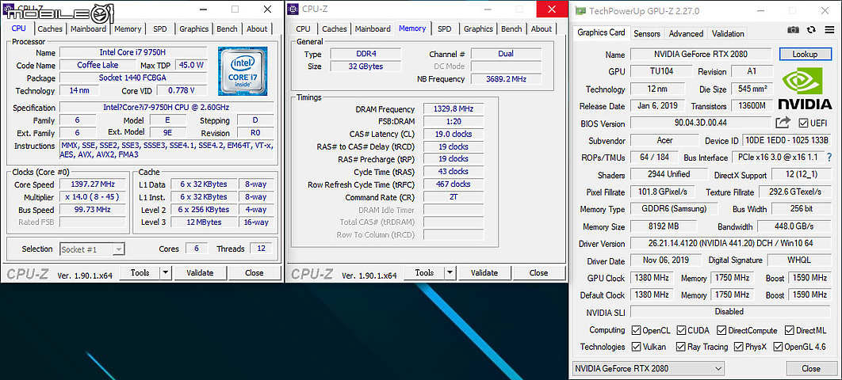This screenshot has width=842, height=380.
Task: Click the Intel Core i7 logo
Action: [242, 71]
